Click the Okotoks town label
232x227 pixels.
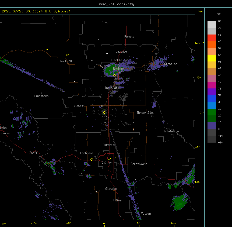tap(111, 189)
